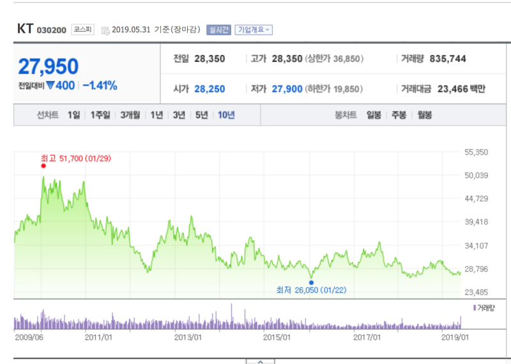
Task: Click the 고가 value 28,350
Action: 287,59
